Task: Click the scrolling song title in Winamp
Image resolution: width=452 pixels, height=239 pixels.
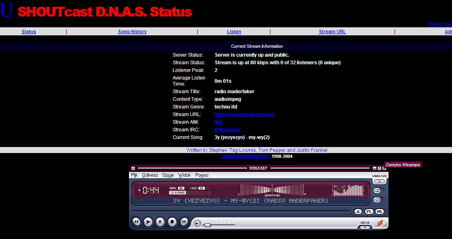Action: [250, 201]
